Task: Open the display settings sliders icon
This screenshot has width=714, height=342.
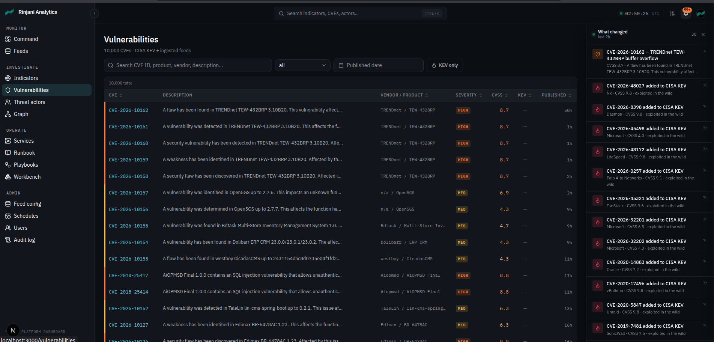Action: click(672, 14)
